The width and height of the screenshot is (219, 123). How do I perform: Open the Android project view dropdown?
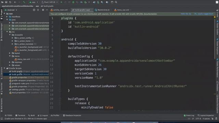pyautogui.click(x=11, y=10)
